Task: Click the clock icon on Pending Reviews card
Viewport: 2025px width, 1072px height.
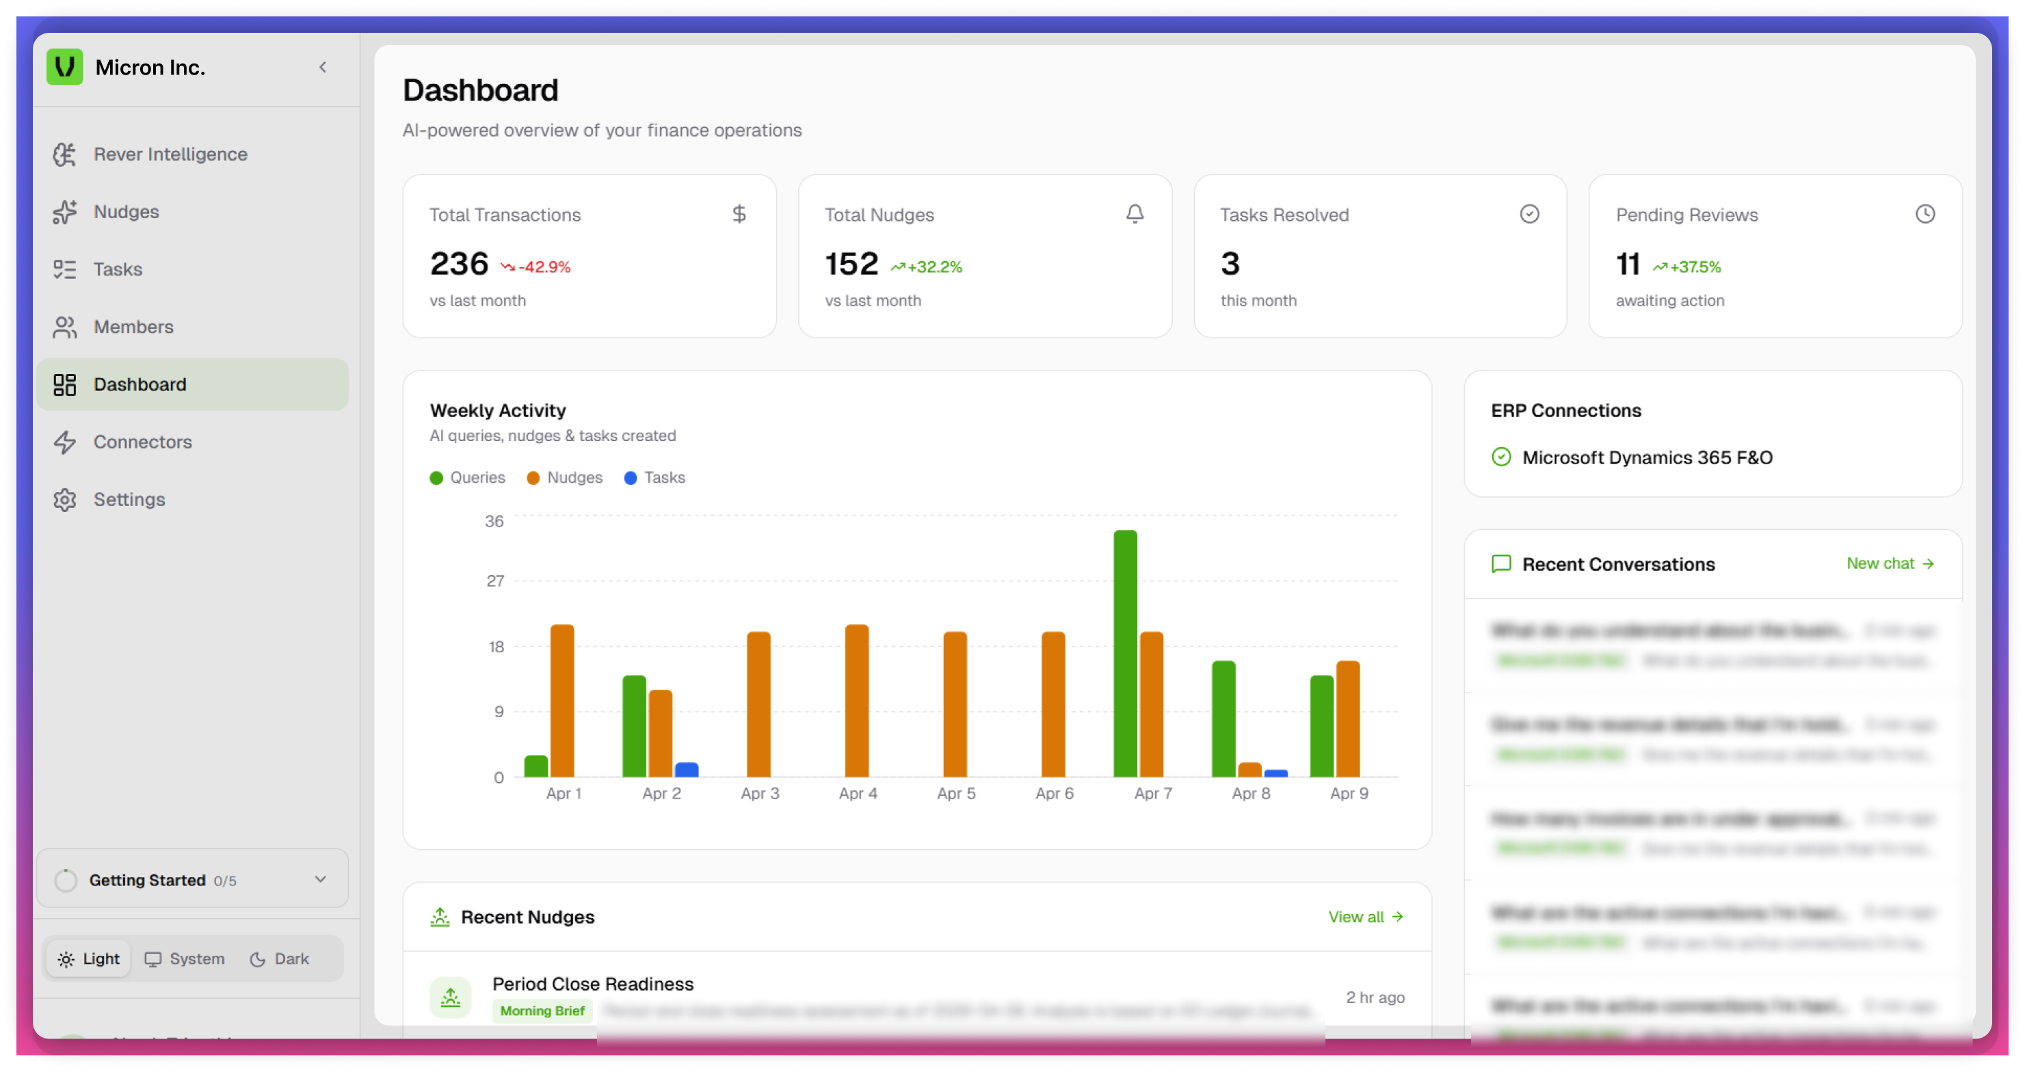Action: tap(1925, 213)
